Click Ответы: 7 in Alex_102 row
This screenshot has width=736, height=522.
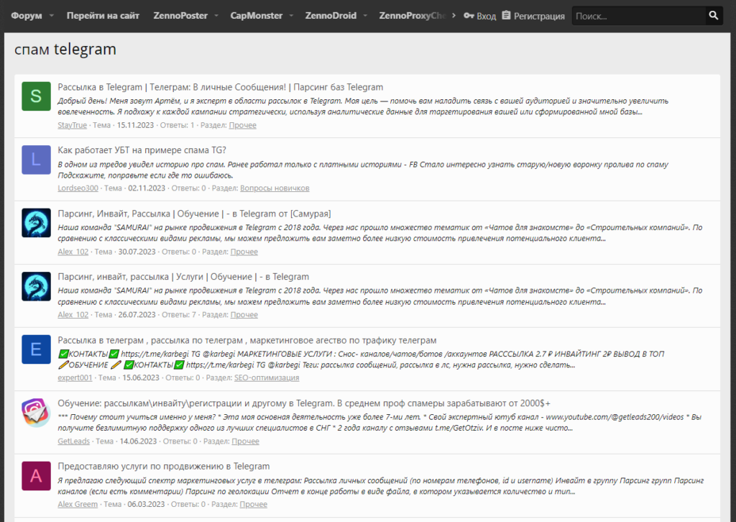point(179,314)
